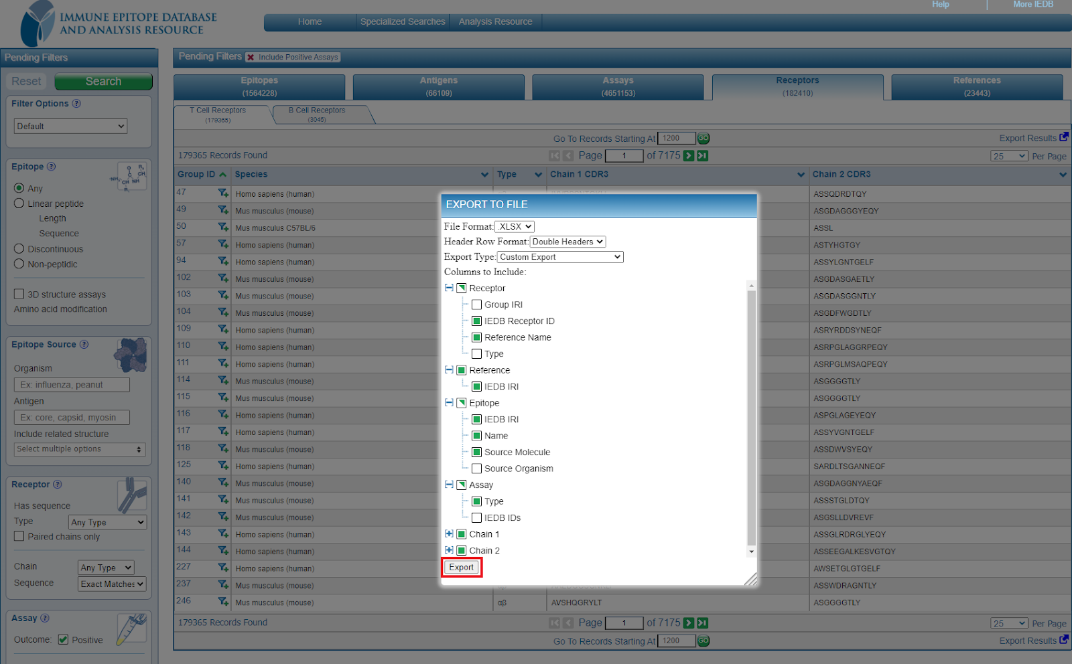1072x664 pixels.
Task: Uncheck the Reference Name checkbox
Action: pyautogui.click(x=476, y=337)
